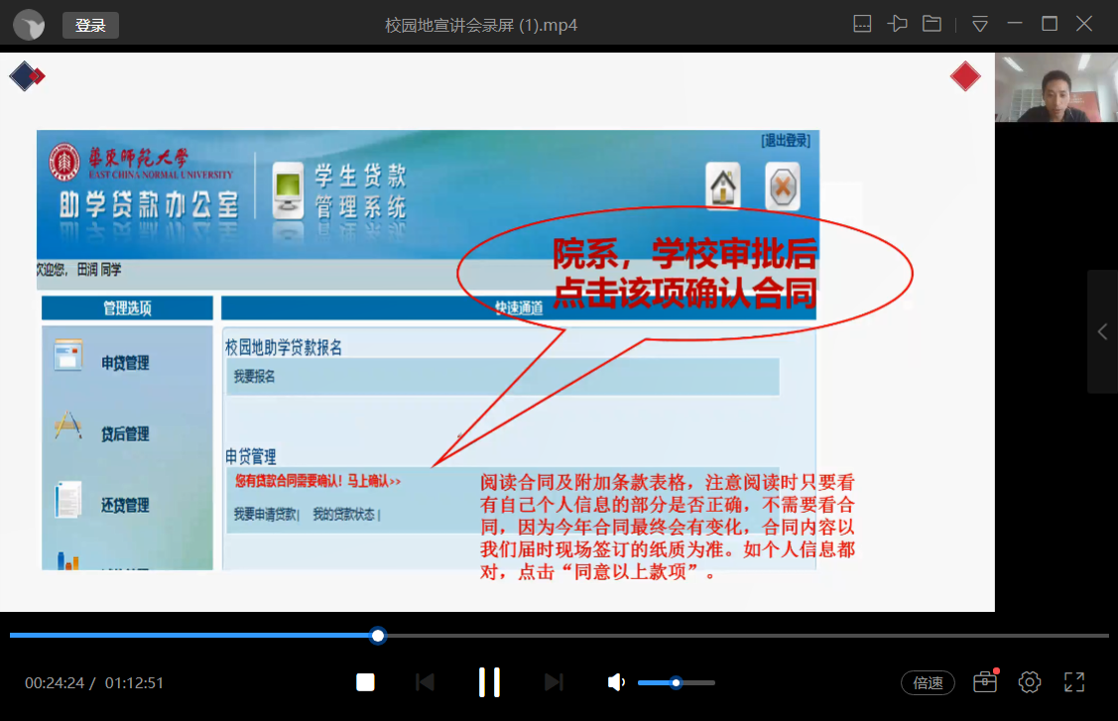Click the player logo icon
1118x721 pixels.
point(30,25)
